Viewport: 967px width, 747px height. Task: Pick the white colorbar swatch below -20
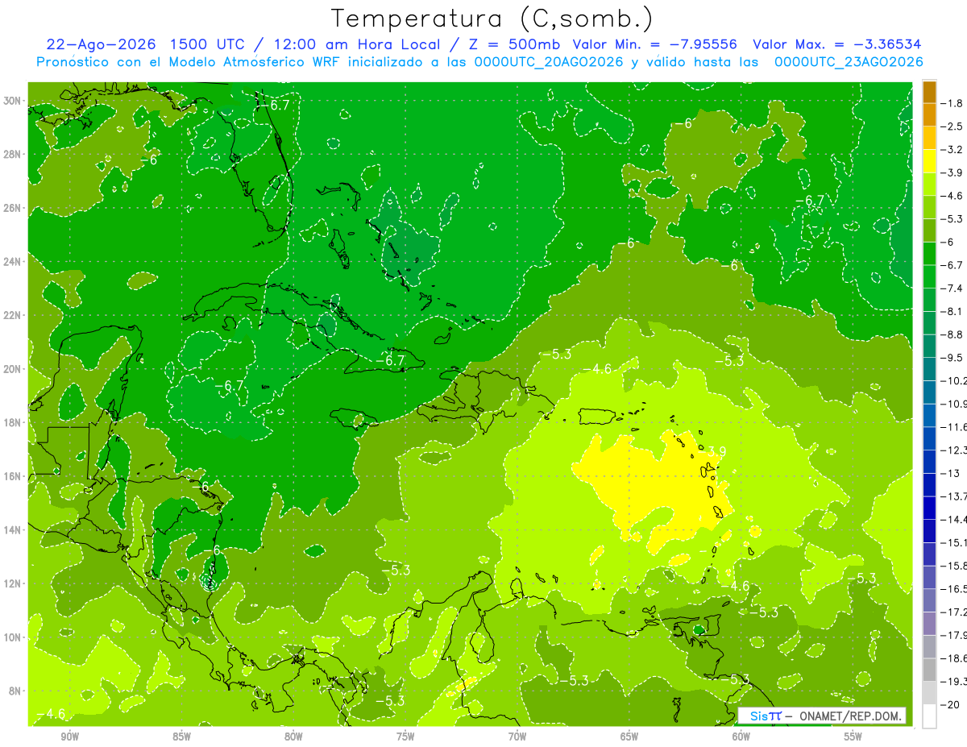929,716
